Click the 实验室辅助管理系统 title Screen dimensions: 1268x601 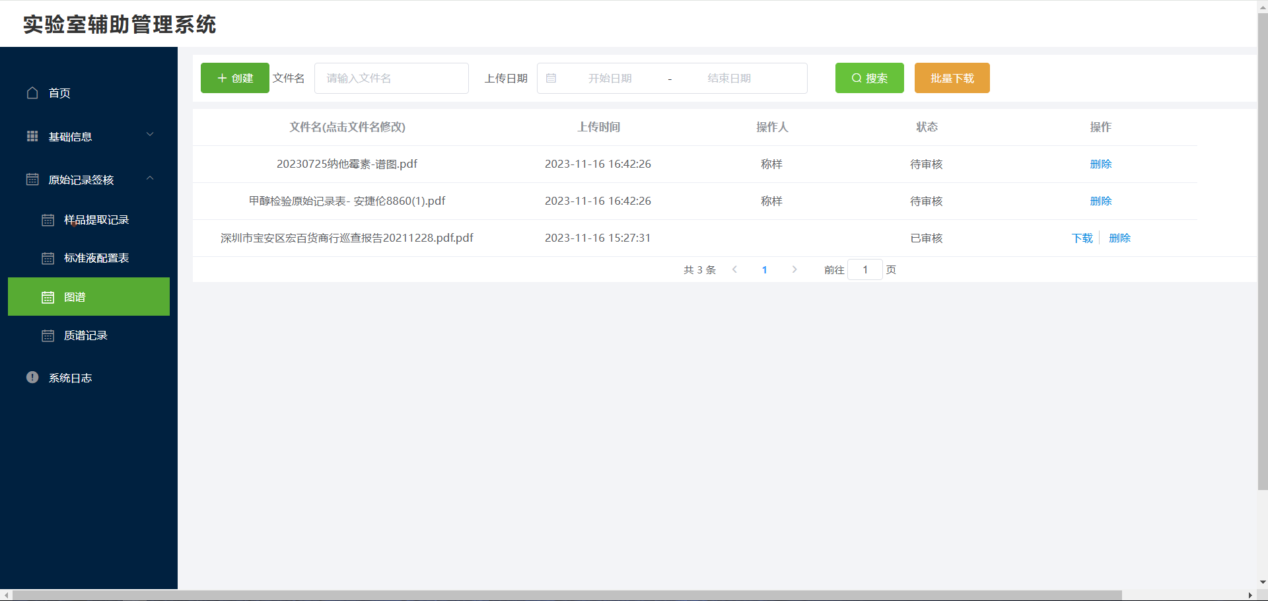(x=120, y=24)
